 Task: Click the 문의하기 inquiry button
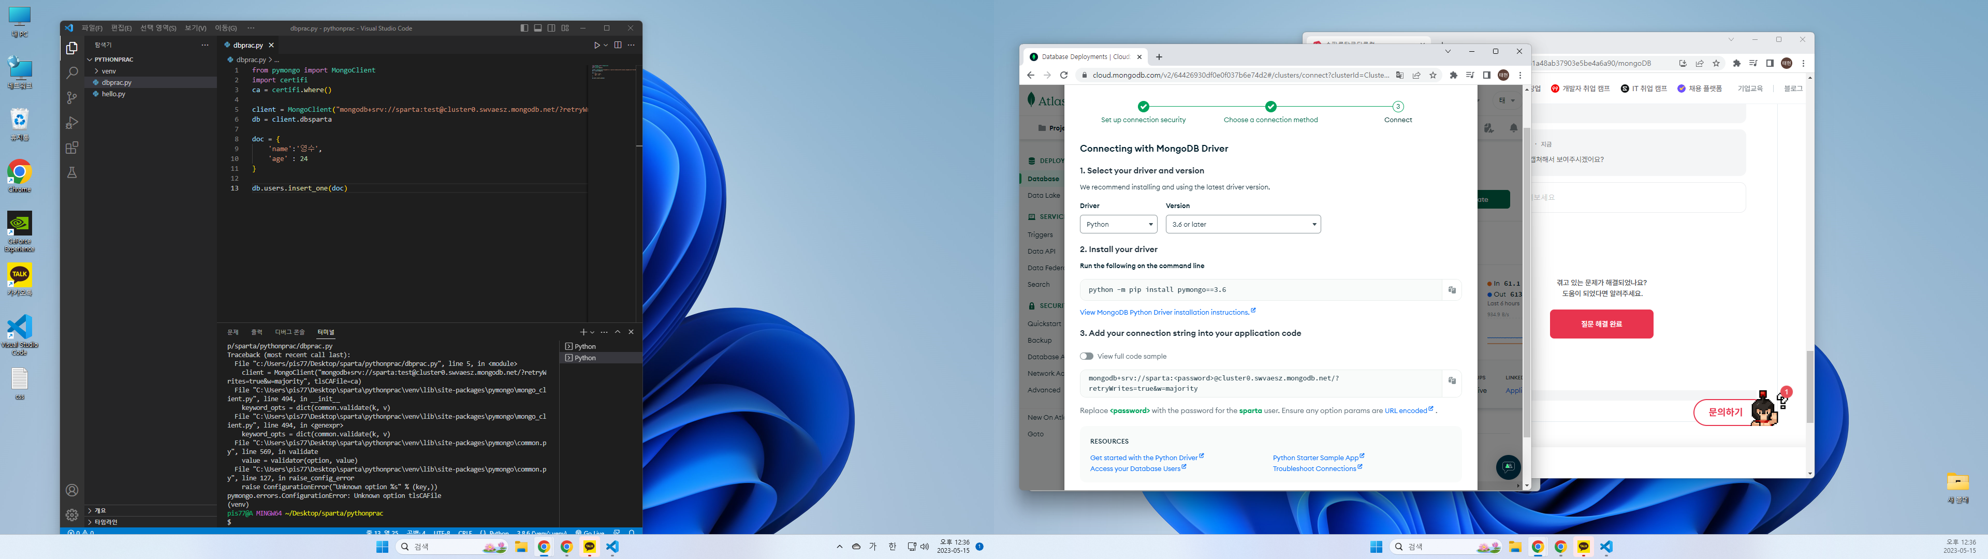(1726, 413)
